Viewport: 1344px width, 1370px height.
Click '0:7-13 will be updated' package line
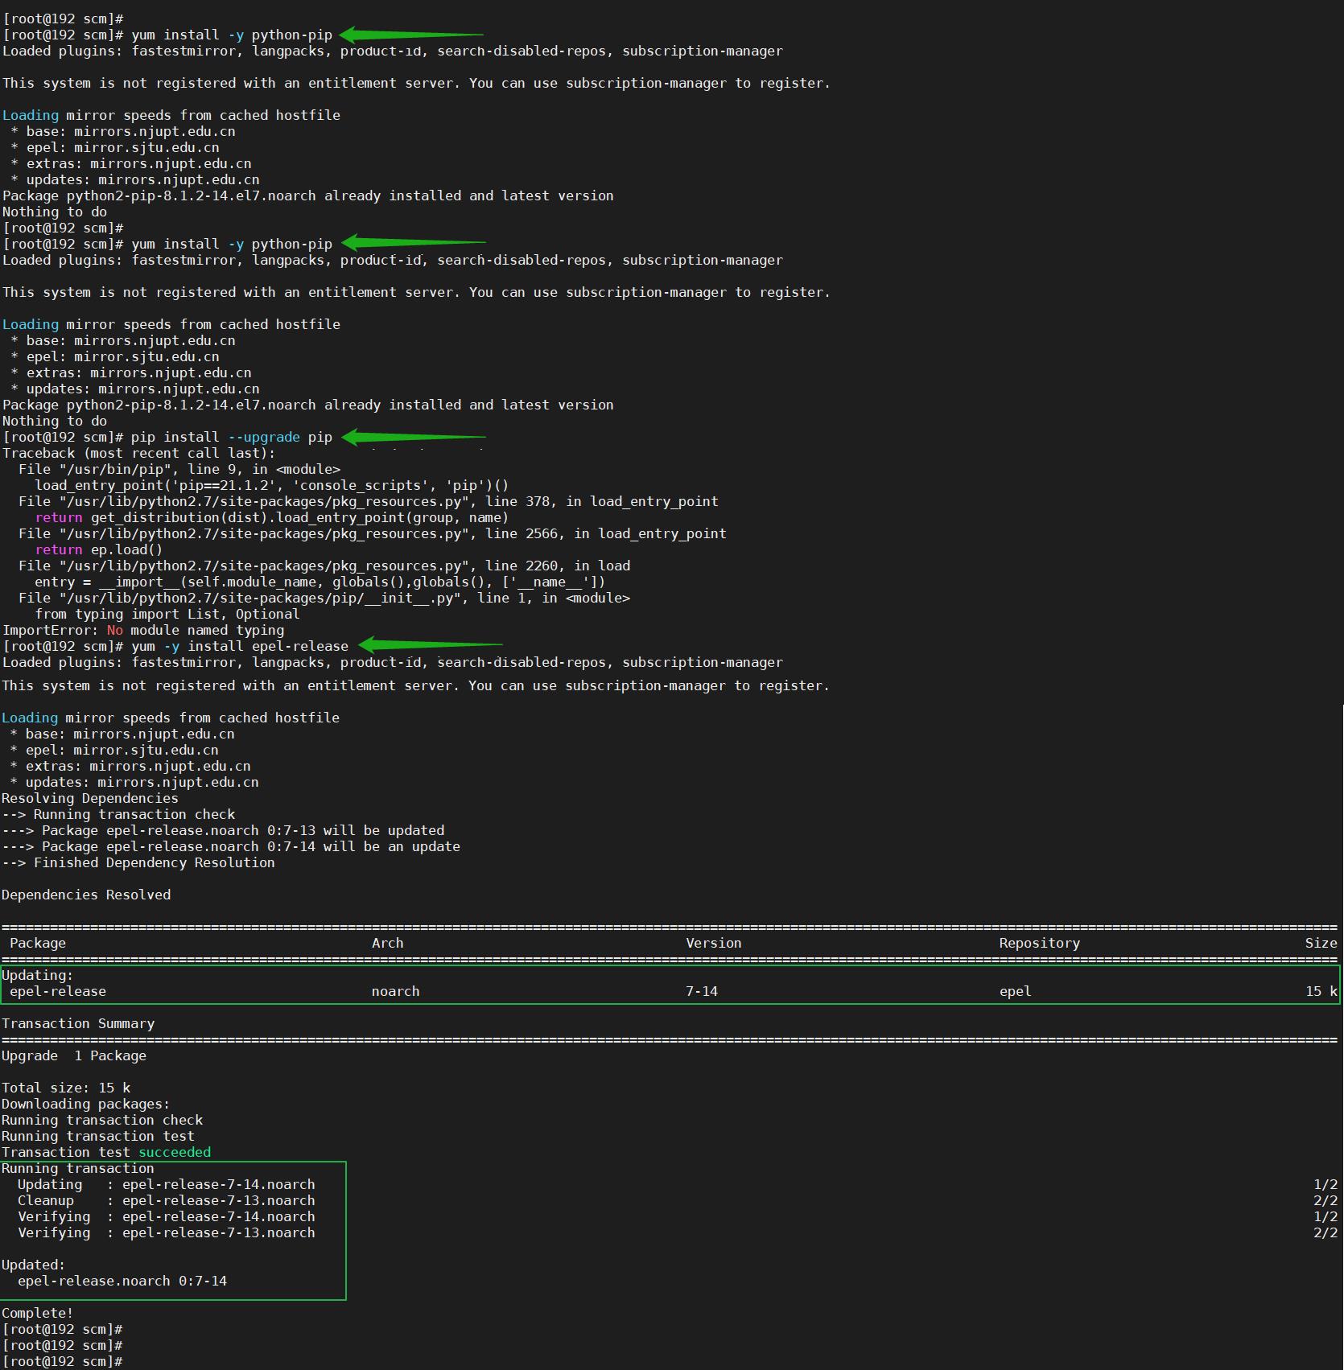coord(223,830)
